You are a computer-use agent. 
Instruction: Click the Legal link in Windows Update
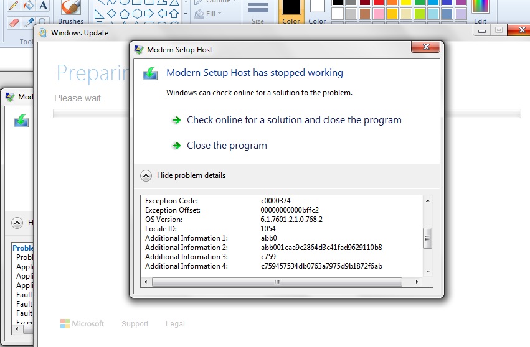175,324
